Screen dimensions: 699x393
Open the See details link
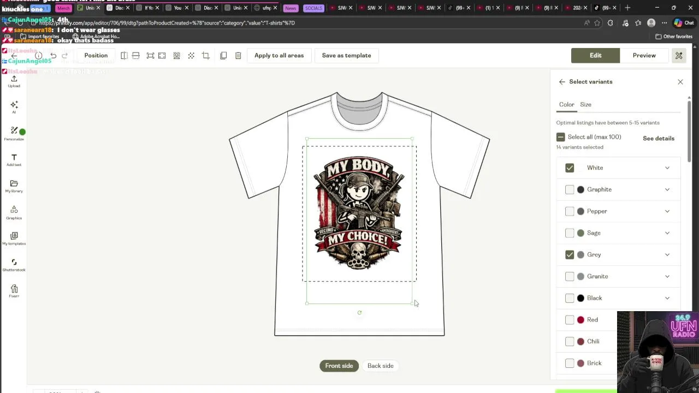[x=659, y=139]
